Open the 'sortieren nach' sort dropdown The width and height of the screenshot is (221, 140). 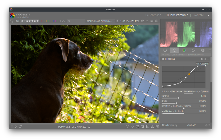[107, 21]
